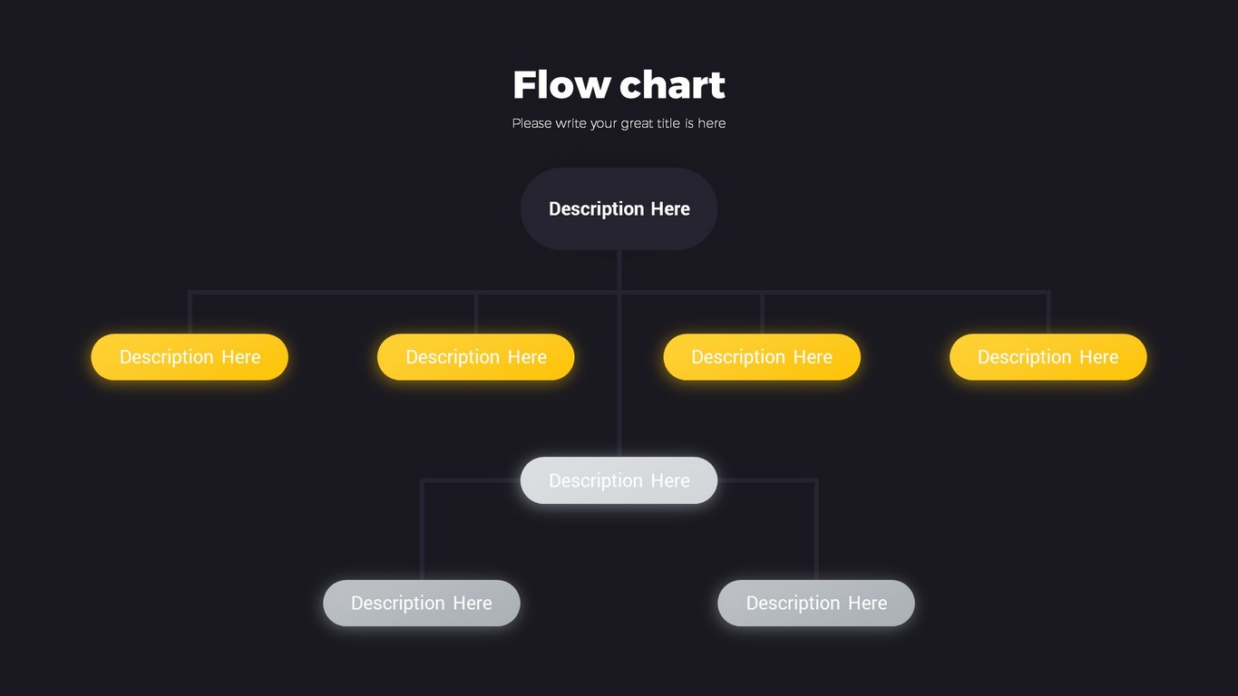Image resolution: width=1238 pixels, height=696 pixels.
Task: Click the vertical connector directly below the dark top node
Action: click(619, 270)
